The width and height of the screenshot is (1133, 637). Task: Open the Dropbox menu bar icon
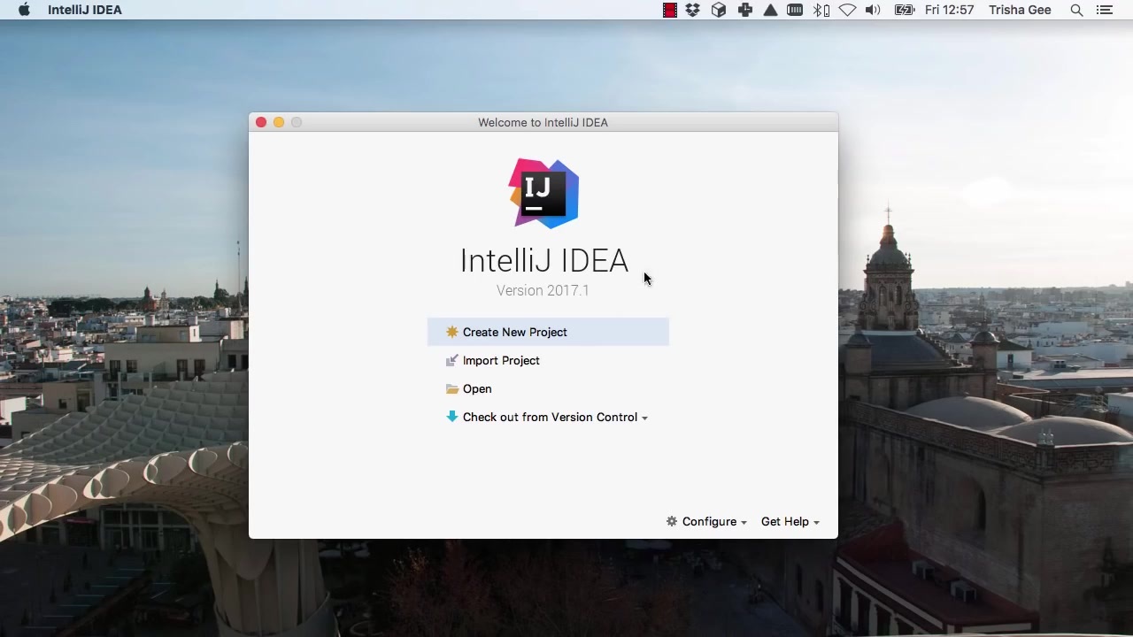click(x=693, y=10)
